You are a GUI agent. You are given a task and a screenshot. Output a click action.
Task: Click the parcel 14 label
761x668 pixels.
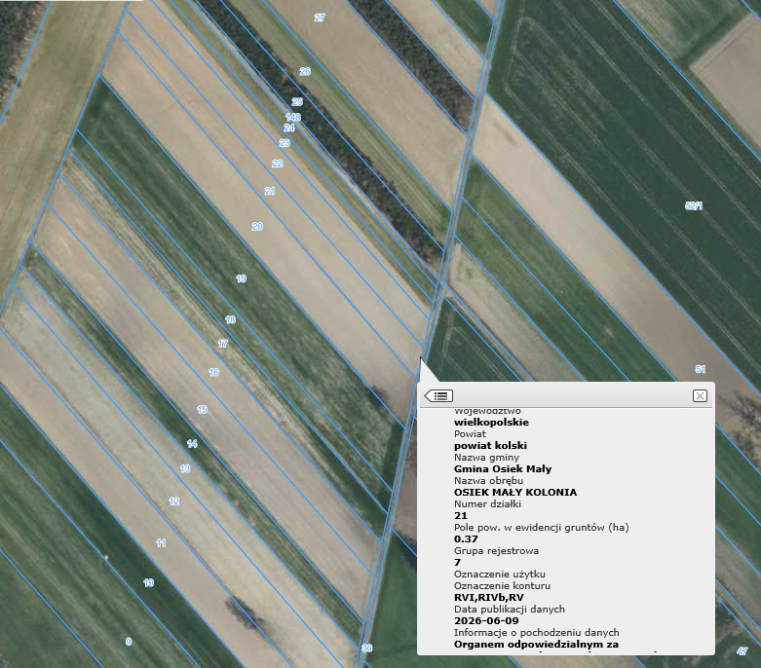coord(192,443)
